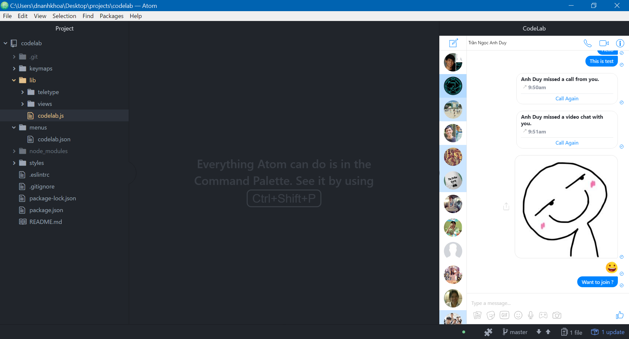This screenshot has height=339, width=629.
Task: Open the sticker picker icon
Action: pos(491,315)
